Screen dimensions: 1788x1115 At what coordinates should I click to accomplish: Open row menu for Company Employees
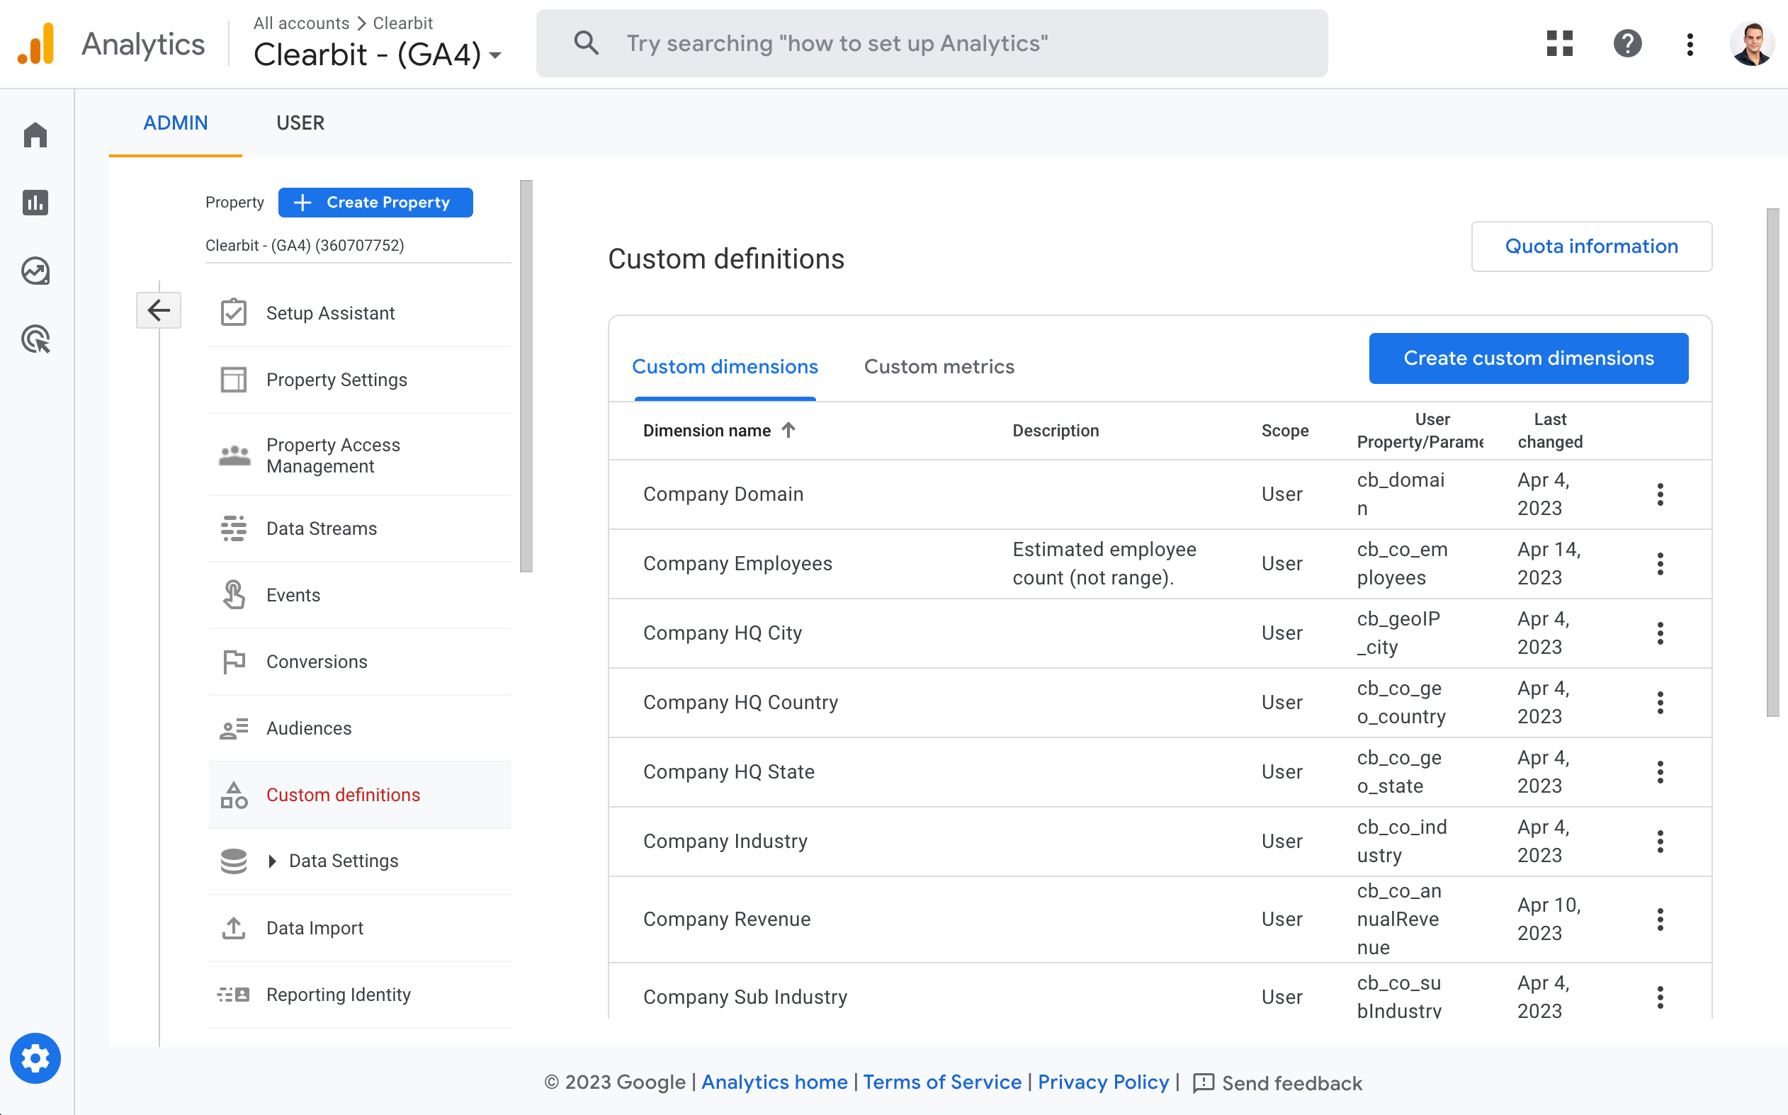(1660, 563)
